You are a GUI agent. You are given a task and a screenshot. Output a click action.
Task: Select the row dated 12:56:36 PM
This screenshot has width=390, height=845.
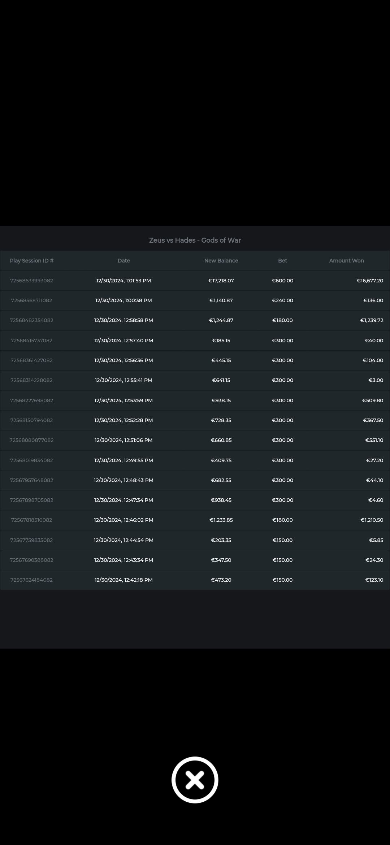point(123,360)
